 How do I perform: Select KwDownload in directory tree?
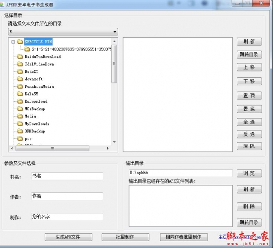pos(36,101)
